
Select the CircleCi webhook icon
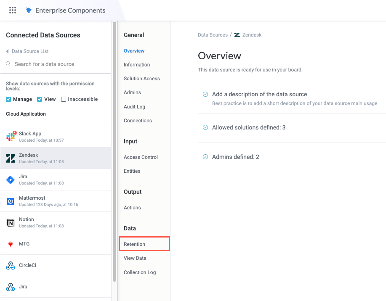tap(11, 265)
